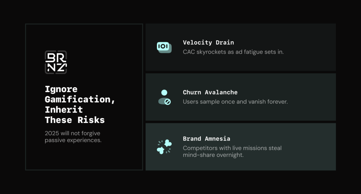Click the Churn Avalanche blocked-user icon

[164, 97]
